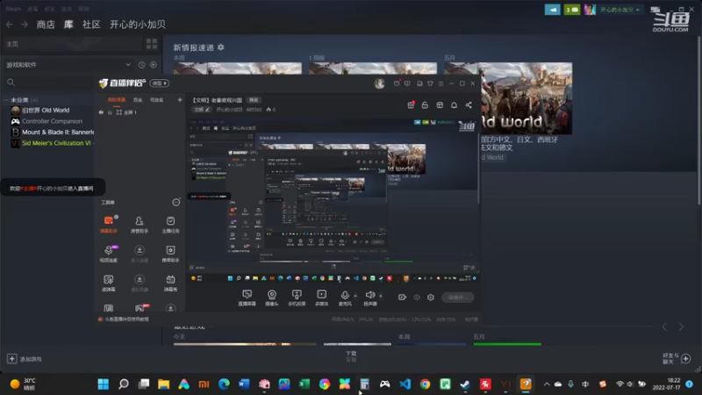
Task: Click the 麦克风 microphone icon
Action: coord(345,295)
